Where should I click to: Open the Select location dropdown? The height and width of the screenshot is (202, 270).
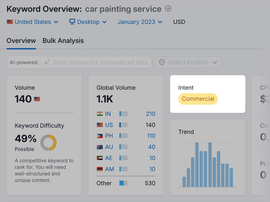point(188,62)
